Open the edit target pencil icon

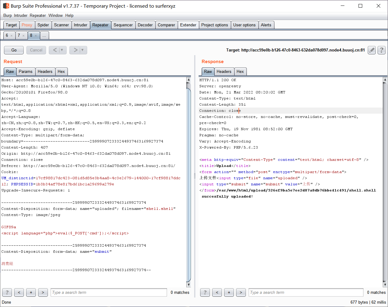click(x=372, y=50)
